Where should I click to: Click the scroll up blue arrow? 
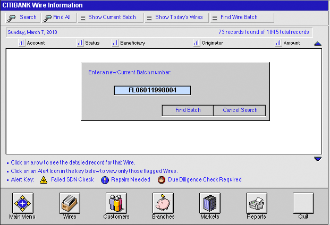click(x=318, y=44)
